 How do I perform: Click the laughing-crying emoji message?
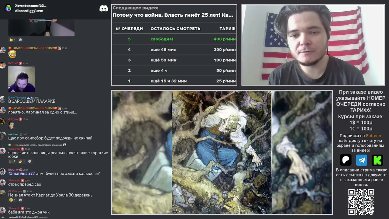[x=12, y=54]
